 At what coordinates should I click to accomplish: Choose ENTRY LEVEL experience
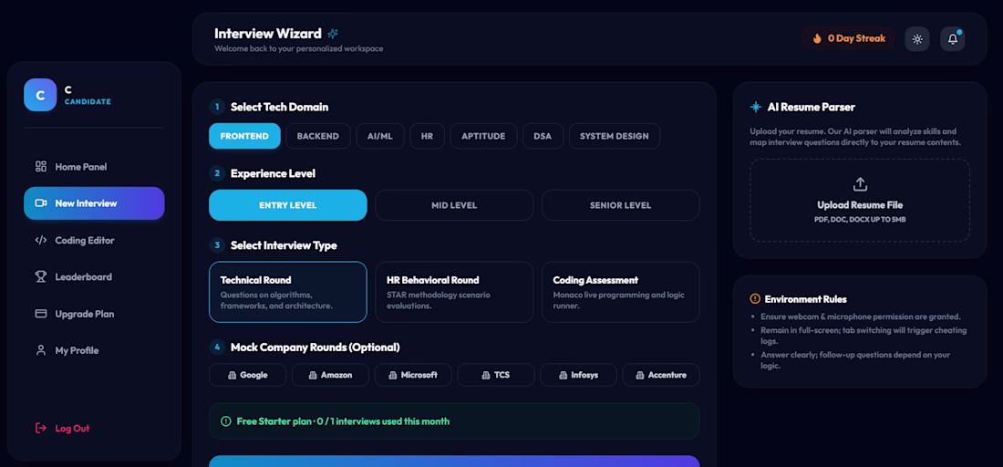pos(288,205)
